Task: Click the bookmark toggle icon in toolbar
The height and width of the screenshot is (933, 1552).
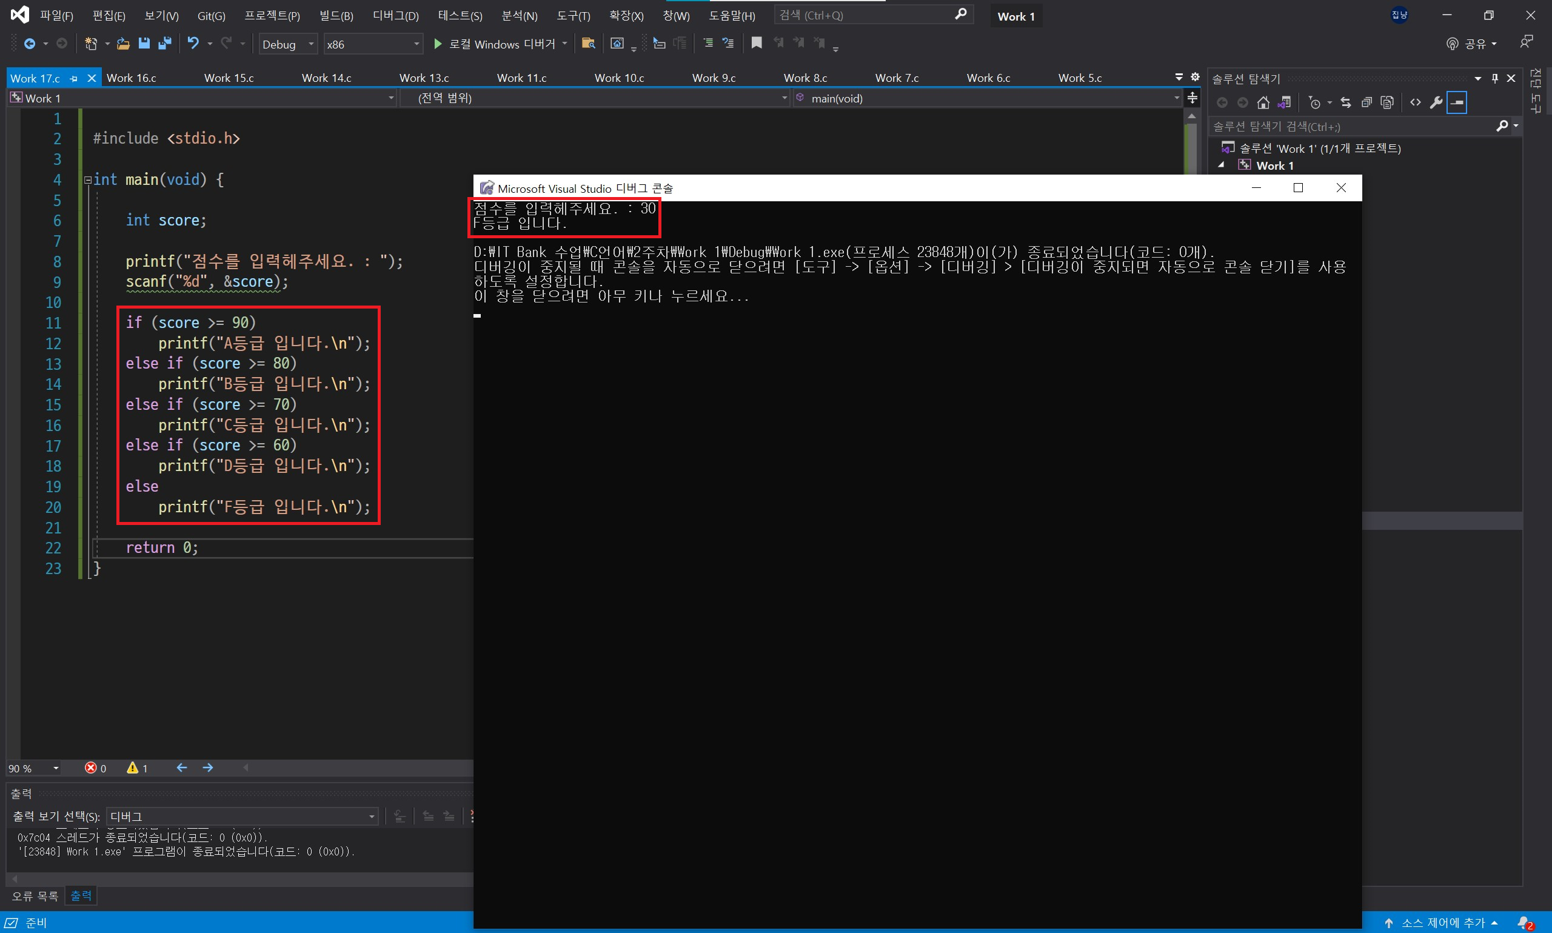Action: (x=756, y=44)
